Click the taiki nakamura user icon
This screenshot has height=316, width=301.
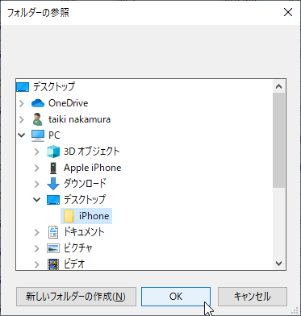(x=38, y=119)
